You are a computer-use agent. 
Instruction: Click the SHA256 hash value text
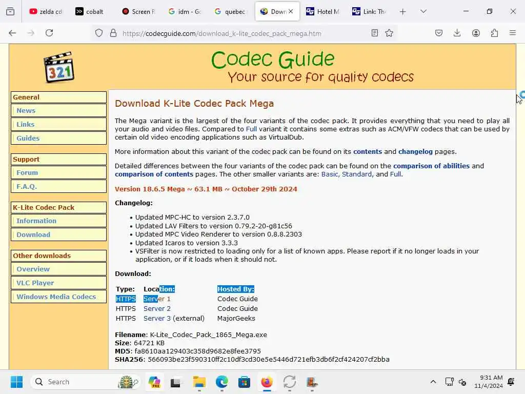click(x=269, y=360)
